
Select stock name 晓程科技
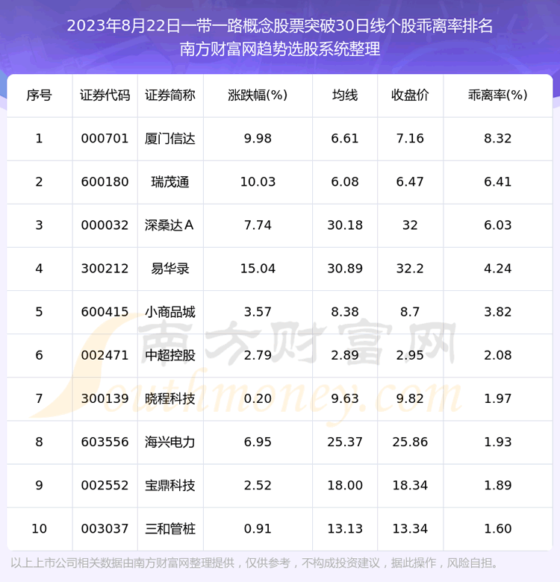(x=170, y=398)
